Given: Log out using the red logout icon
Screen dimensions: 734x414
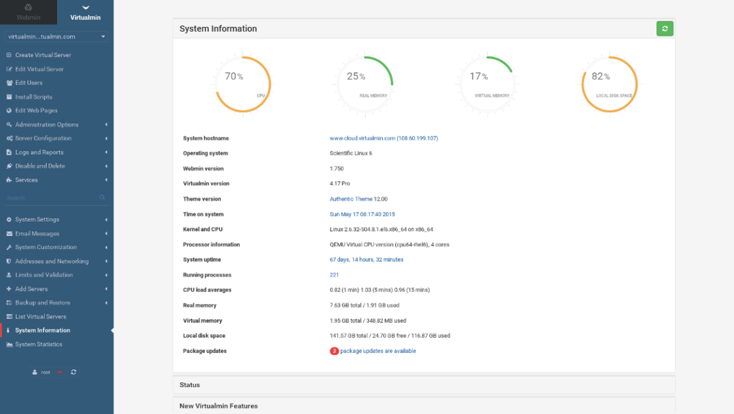Looking at the screenshot, I should point(60,372).
